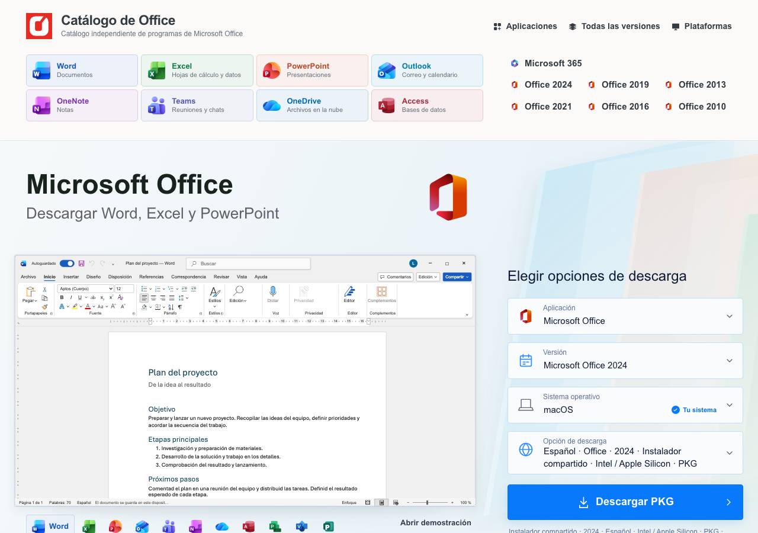Click the Buscar search field in Word
The image size is (758, 533).
[248, 264]
